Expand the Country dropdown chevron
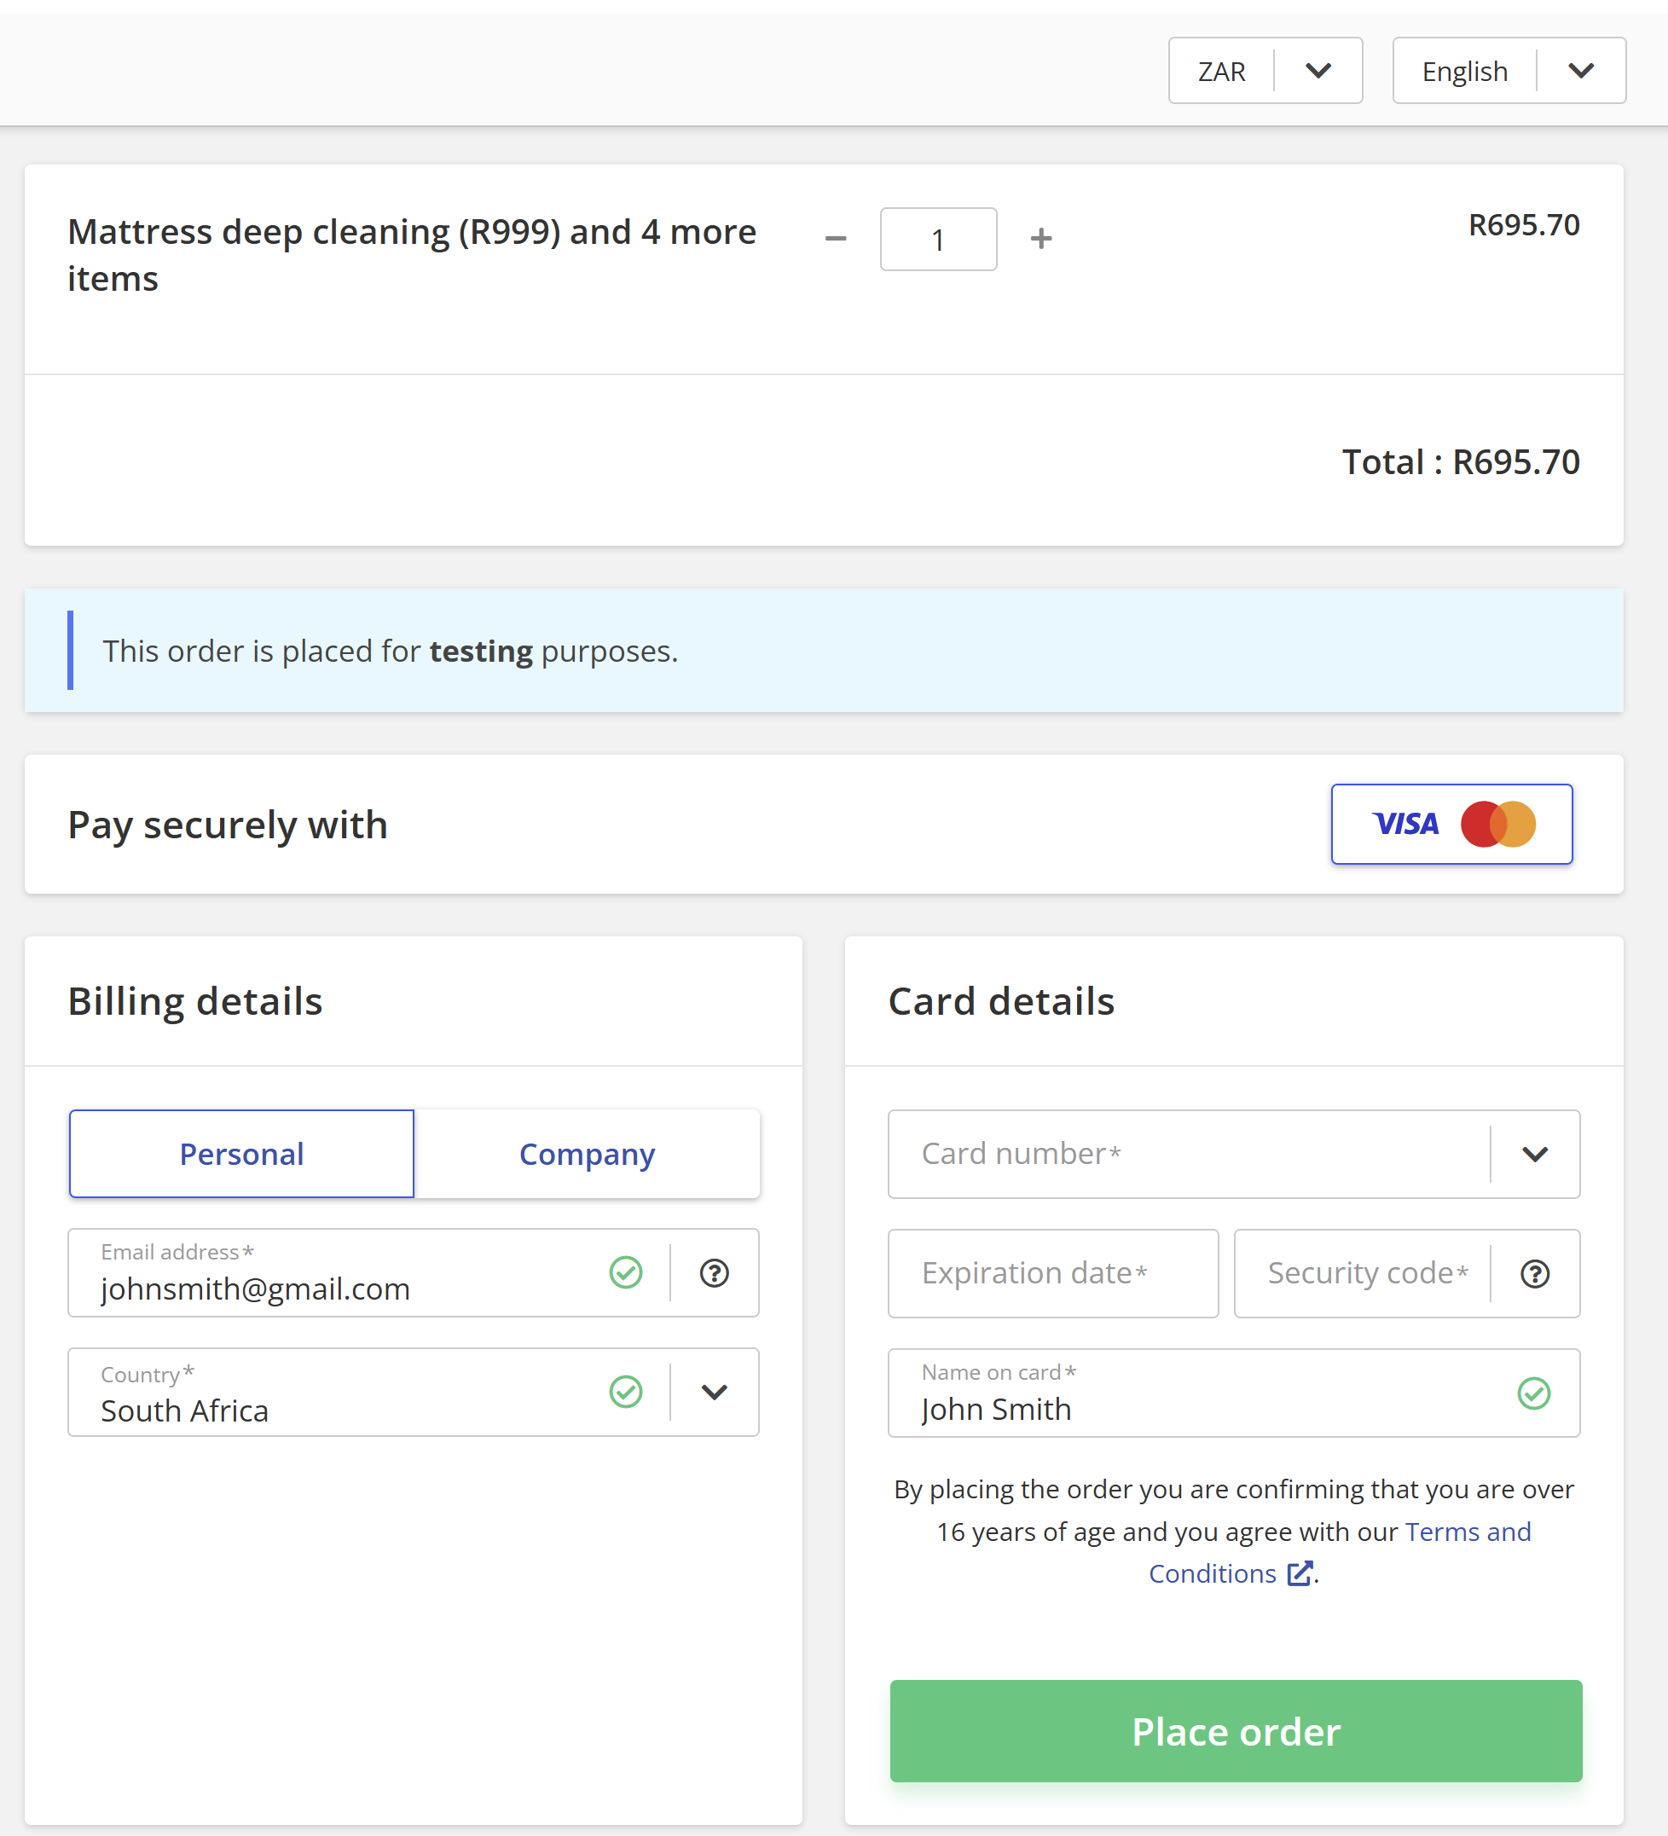 click(714, 1392)
